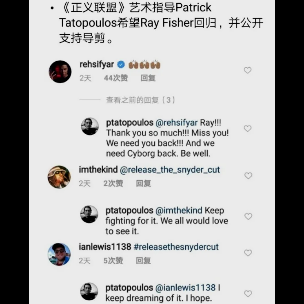
Task: Reply (回复) to rehsifyar's comment
Action: [x=148, y=78]
